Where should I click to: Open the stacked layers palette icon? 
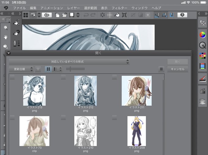pyautogui.click(x=202, y=101)
